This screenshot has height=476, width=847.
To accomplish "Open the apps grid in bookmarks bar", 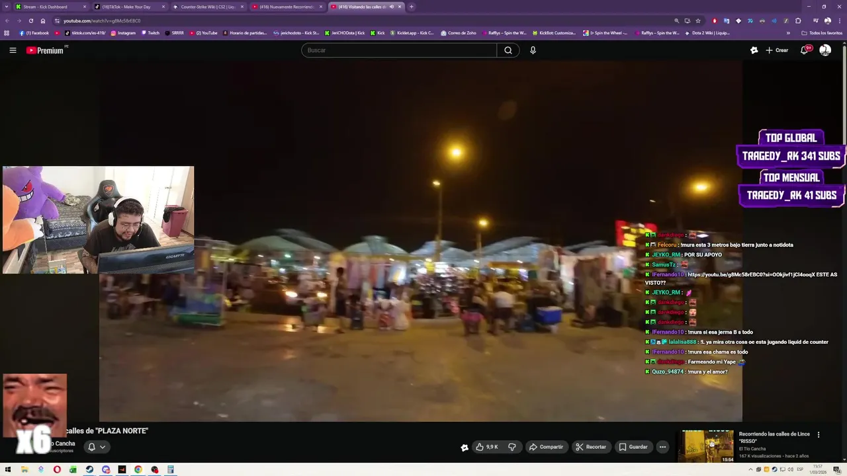I will [x=7, y=33].
